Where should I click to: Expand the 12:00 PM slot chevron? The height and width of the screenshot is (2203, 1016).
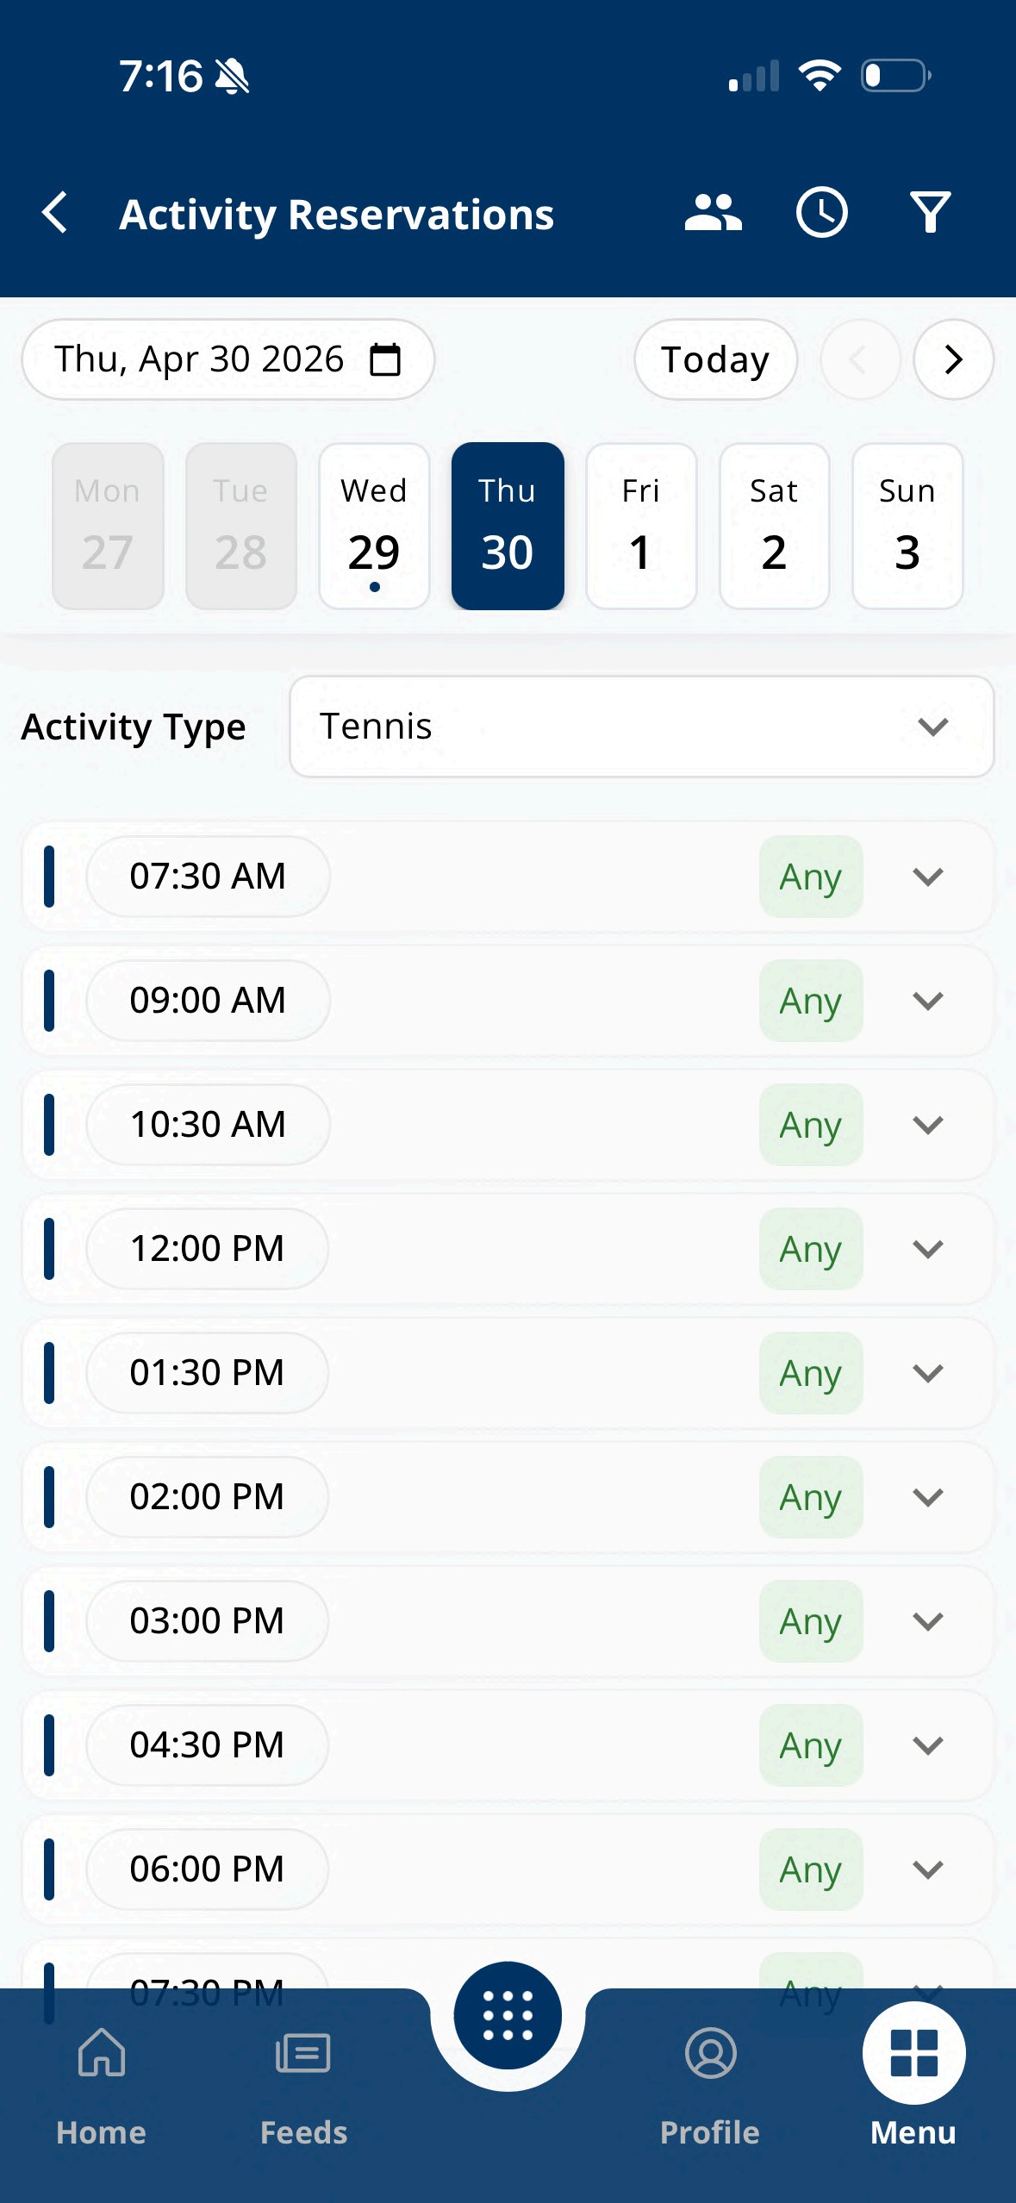point(927,1249)
